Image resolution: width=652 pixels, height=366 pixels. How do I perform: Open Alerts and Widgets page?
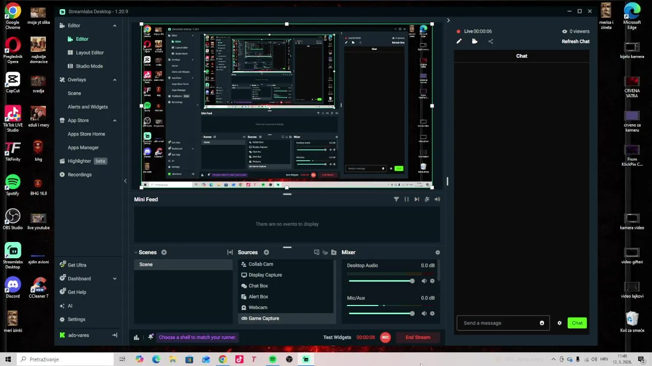(x=88, y=107)
